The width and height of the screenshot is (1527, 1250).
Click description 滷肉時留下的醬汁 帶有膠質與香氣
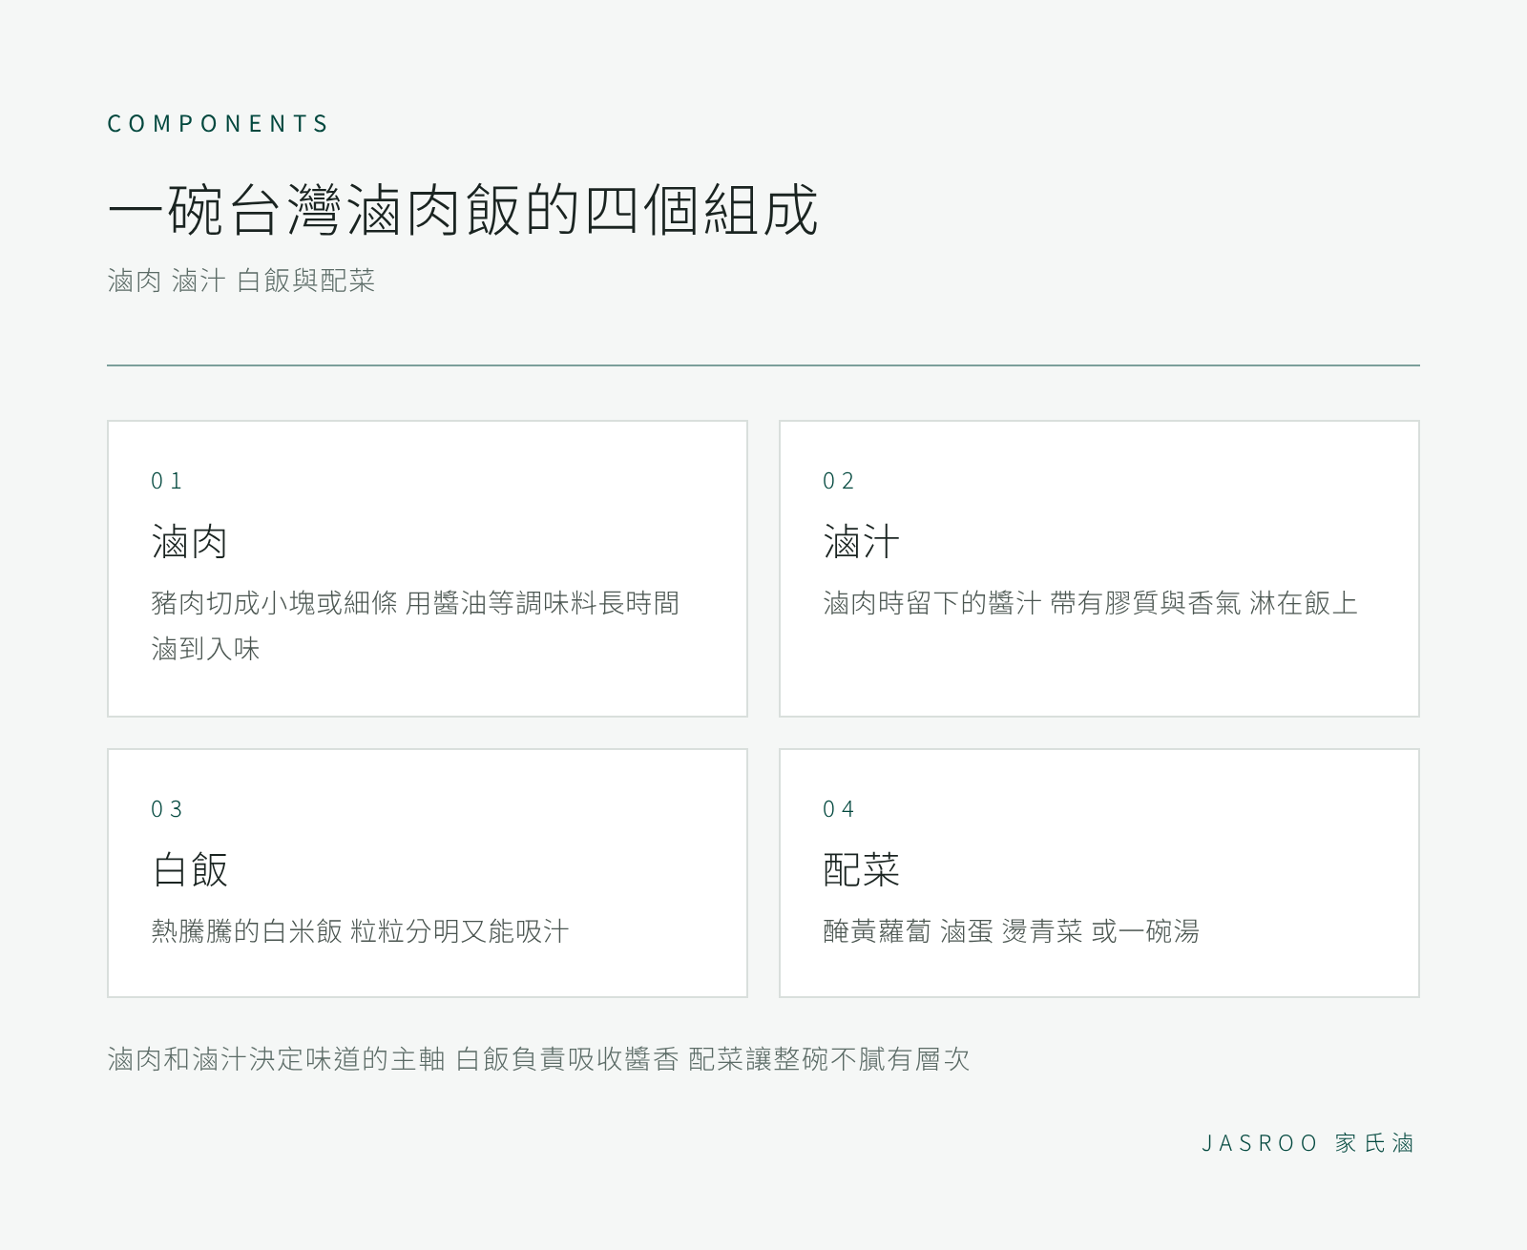(1090, 603)
